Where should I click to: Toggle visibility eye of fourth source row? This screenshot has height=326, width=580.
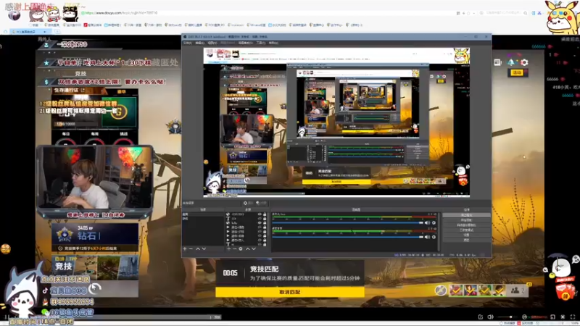click(x=260, y=227)
